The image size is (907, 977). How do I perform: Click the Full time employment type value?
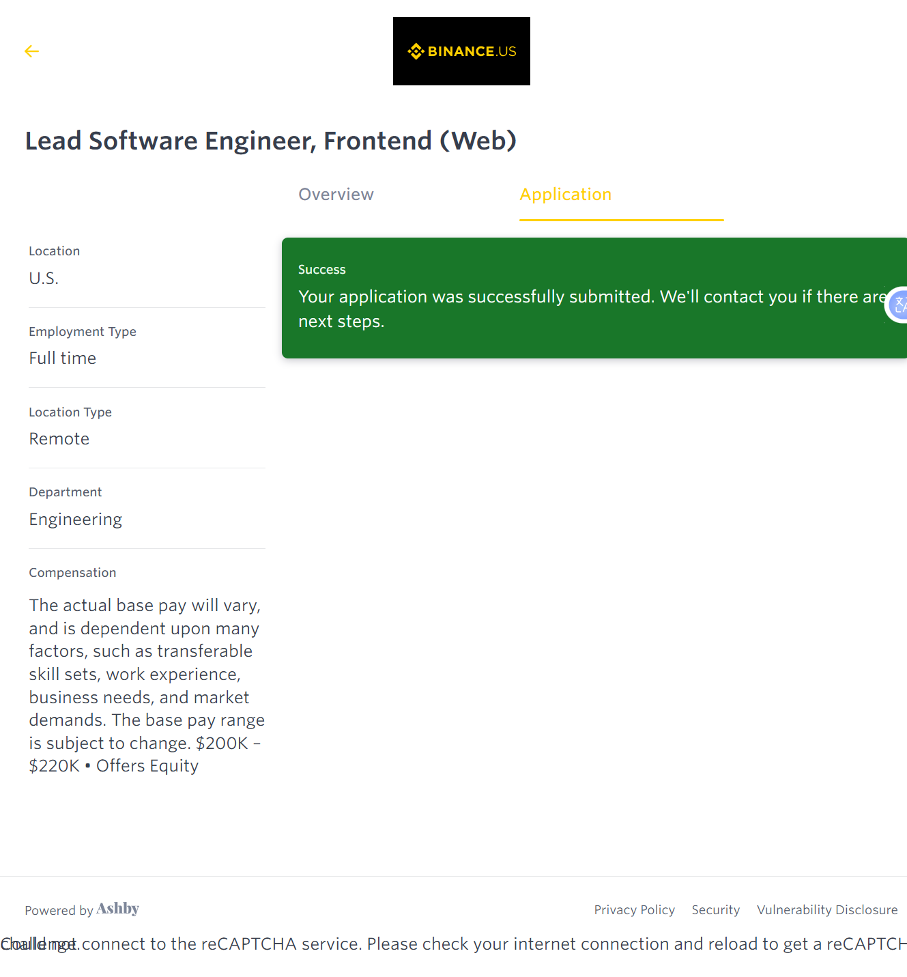(62, 358)
